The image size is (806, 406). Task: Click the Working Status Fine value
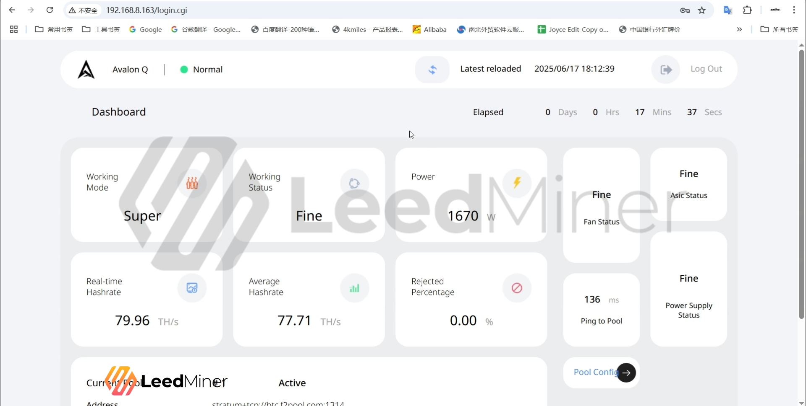309,216
